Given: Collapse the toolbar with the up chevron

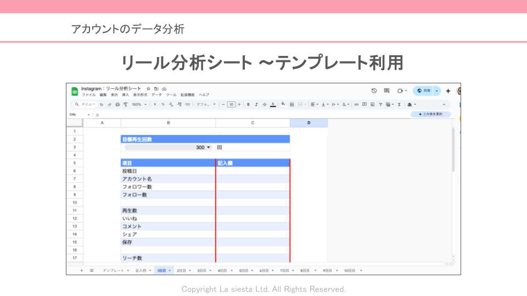Looking at the screenshot, I should coord(444,104).
